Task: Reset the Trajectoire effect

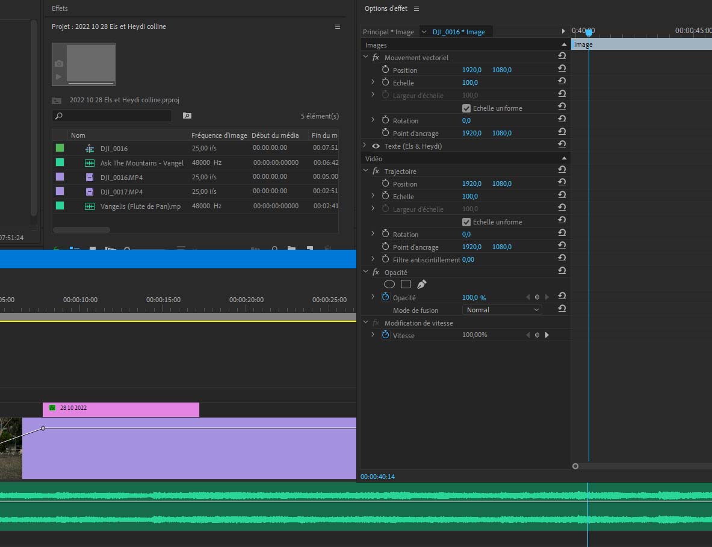Action: tap(562, 169)
